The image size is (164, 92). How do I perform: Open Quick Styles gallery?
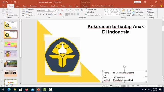tap(129, 12)
